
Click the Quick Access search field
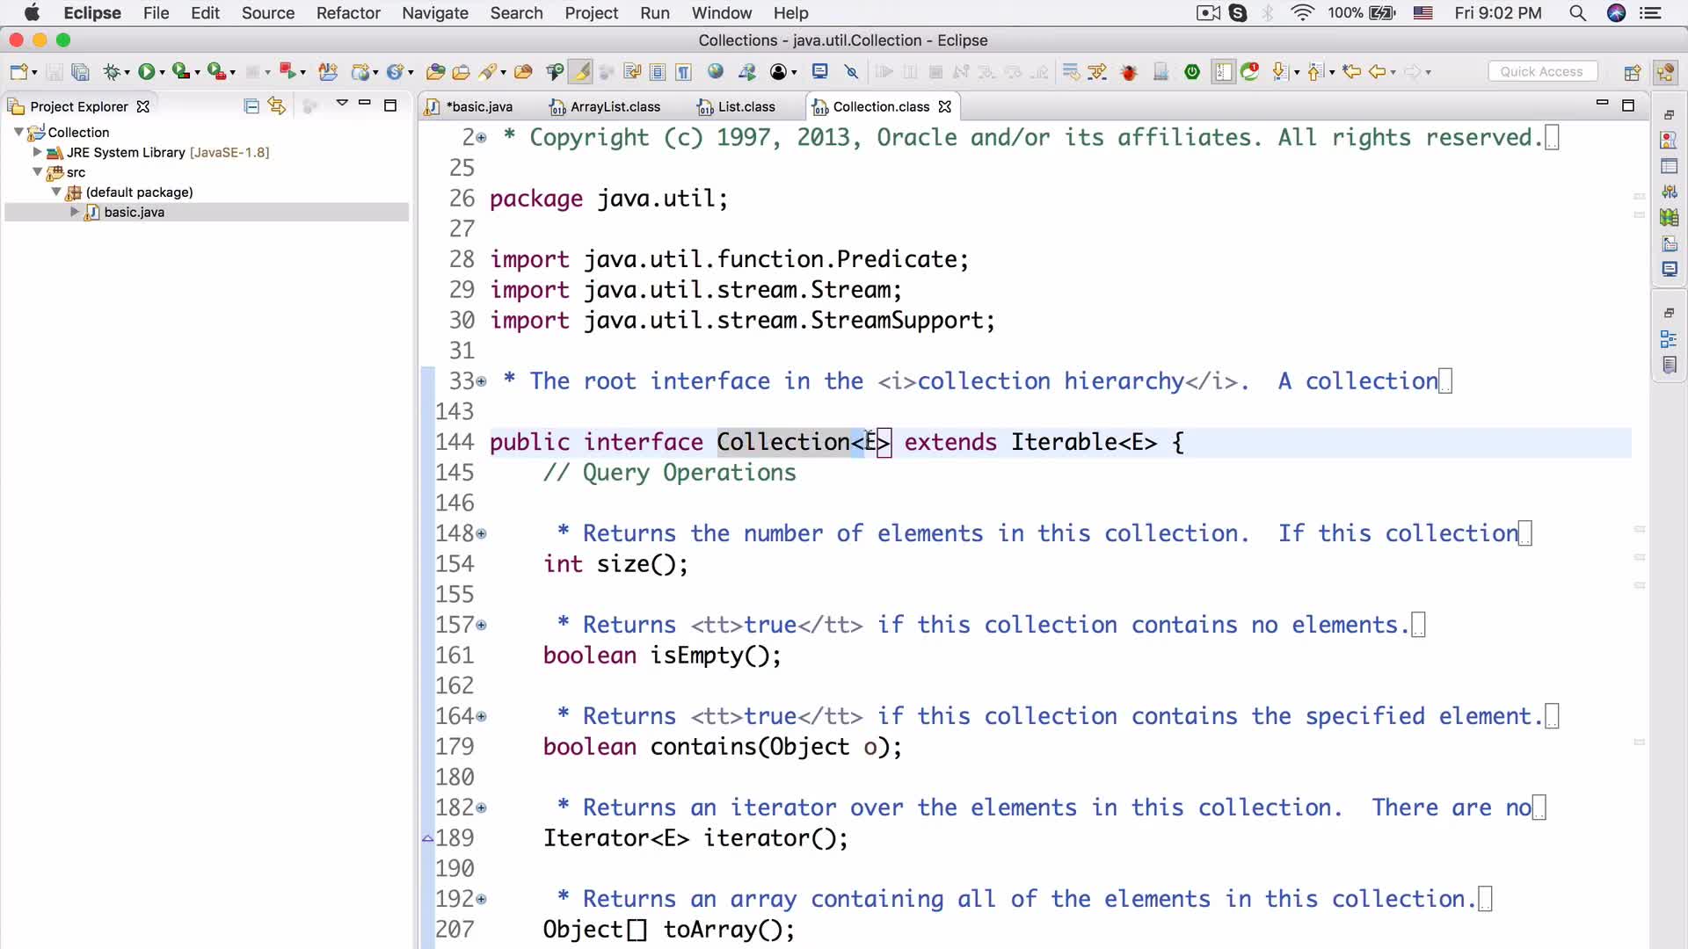(1543, 72)
